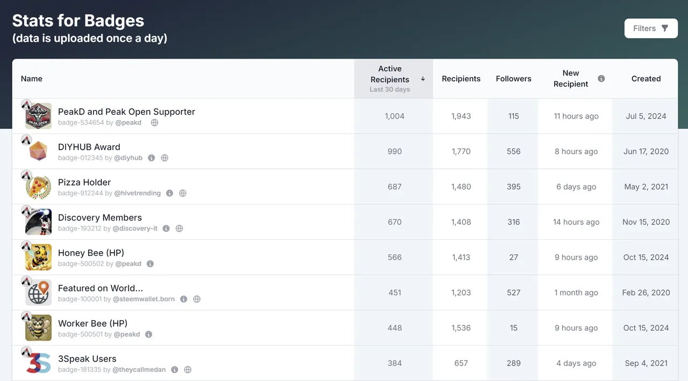Visit @steemwallet.born profile link
This screenshot has height=381, width=688.
pyautogui.click(x=144, y=299)
